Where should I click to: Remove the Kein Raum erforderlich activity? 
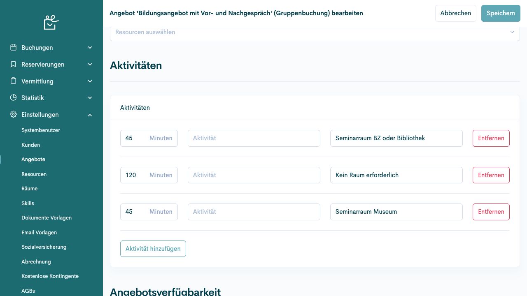491,175
